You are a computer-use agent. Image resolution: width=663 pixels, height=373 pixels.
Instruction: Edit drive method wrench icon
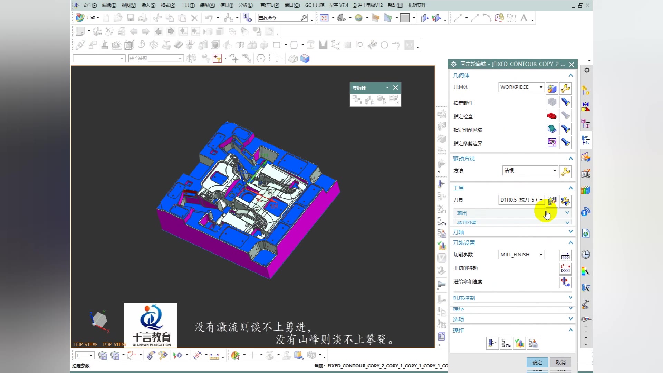(565, 171)
